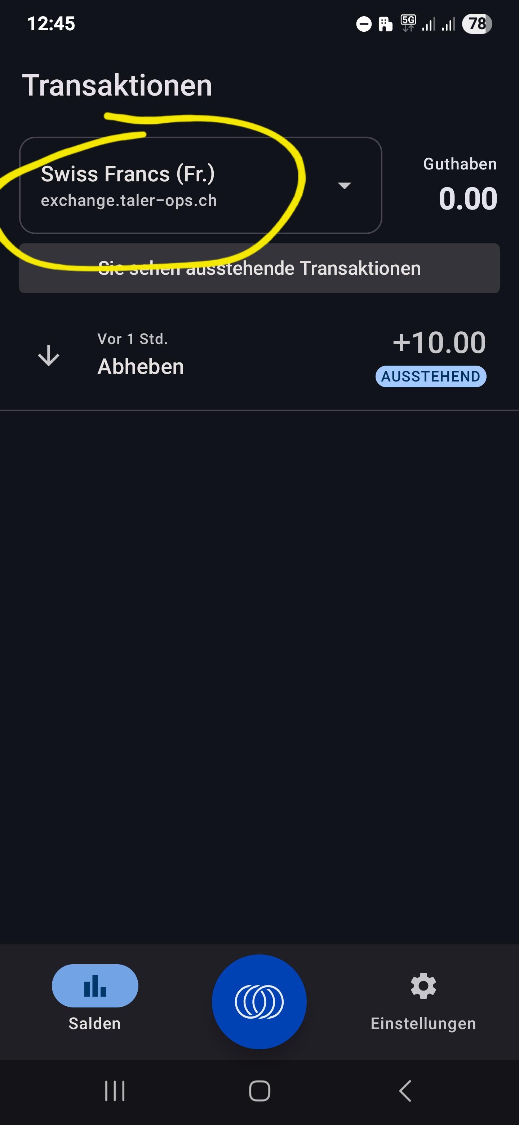Image resolution: width=519 pixels, height=1125 pixels.
Task: Open the Salden bar chart tab
Action: (x=95, y=986)
